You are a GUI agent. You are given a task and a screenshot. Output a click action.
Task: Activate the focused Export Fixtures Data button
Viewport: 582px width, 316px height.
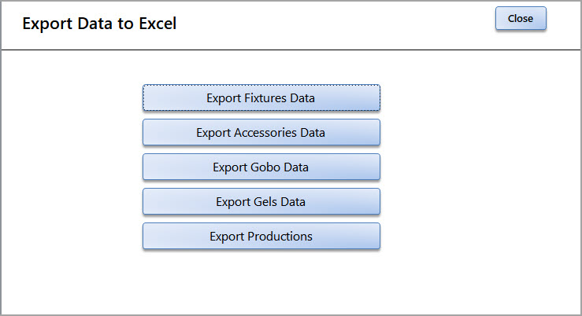tap(261, 97)
